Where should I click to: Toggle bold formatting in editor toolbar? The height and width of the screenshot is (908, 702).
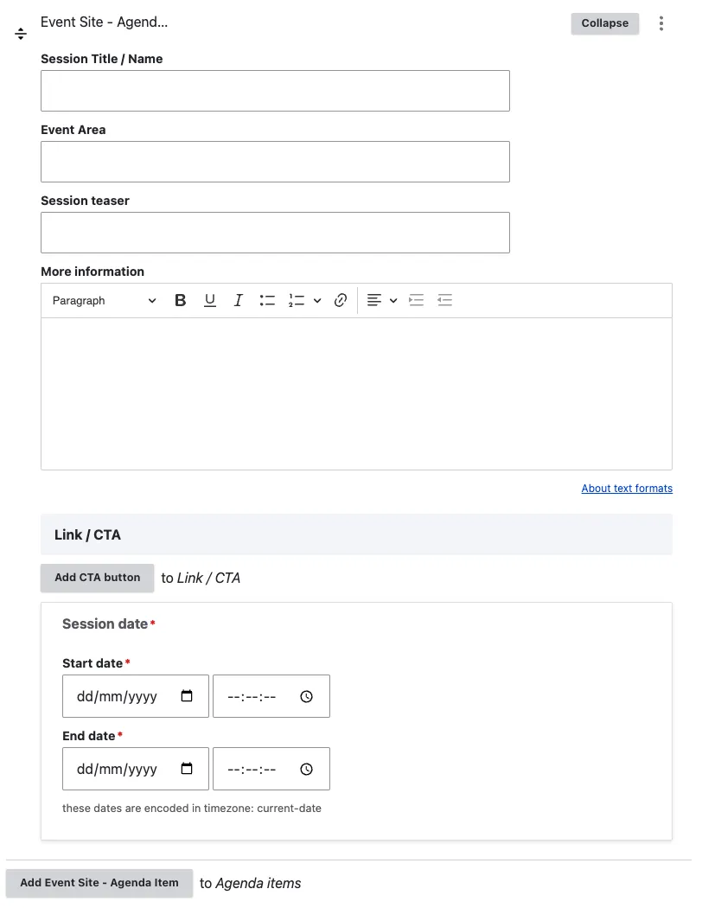click(x=181, y=301)
